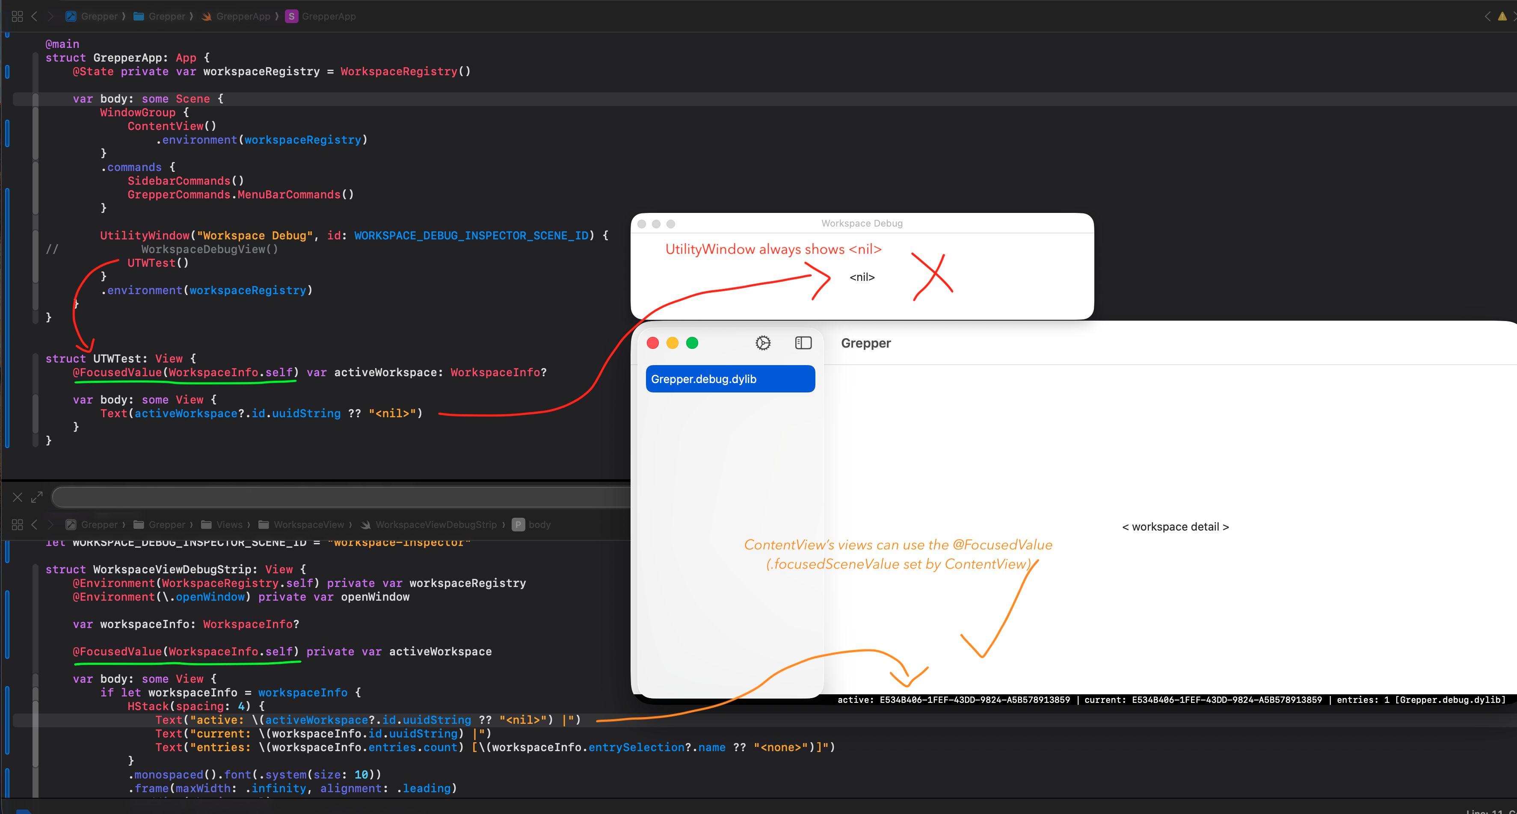Open body property crumb in jump bar
This screenshot has height=814, width=1517.
tap(532, 525)
